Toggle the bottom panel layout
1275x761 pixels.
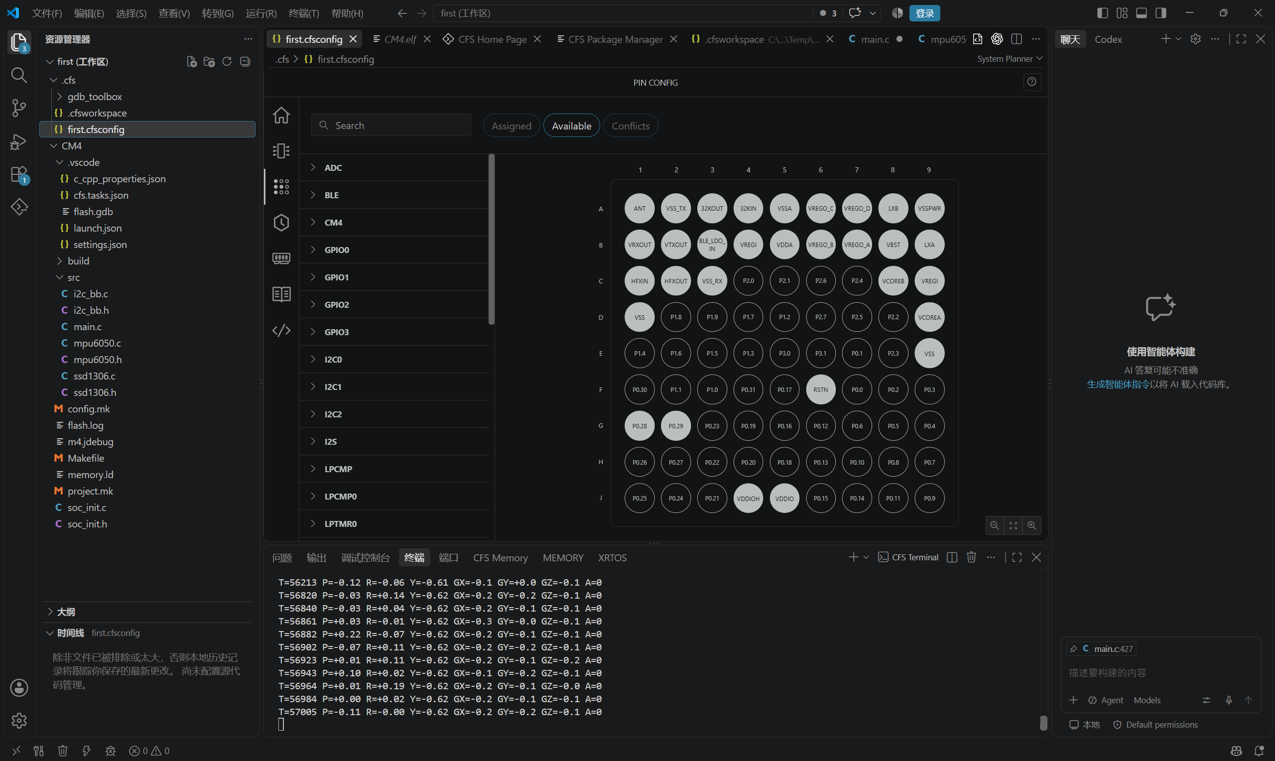pos(1141,13)
